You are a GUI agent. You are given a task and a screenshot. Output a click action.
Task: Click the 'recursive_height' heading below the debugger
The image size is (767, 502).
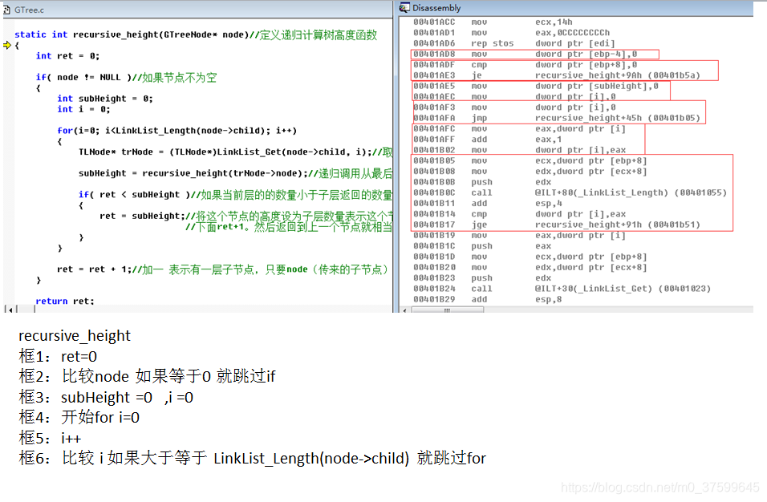pyautogui.click(x=75, y=336)
